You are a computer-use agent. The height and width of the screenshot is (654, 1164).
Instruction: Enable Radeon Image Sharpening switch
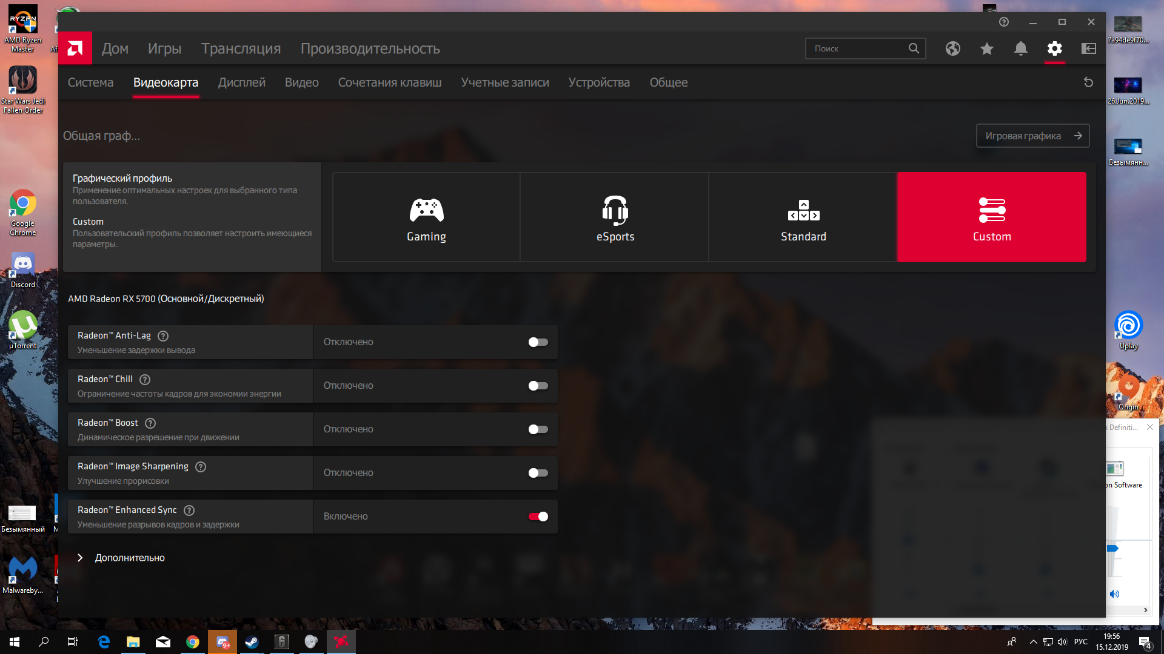538,473
